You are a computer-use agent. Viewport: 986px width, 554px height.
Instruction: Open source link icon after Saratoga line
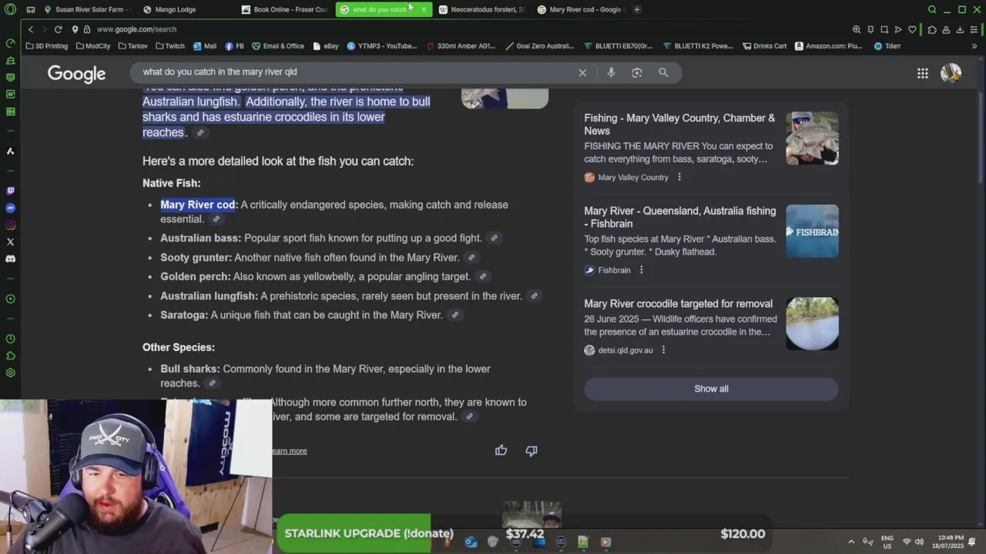click(455, 315)
